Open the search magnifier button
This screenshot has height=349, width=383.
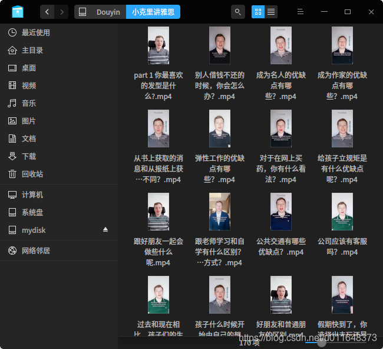[x=237, y=12]
